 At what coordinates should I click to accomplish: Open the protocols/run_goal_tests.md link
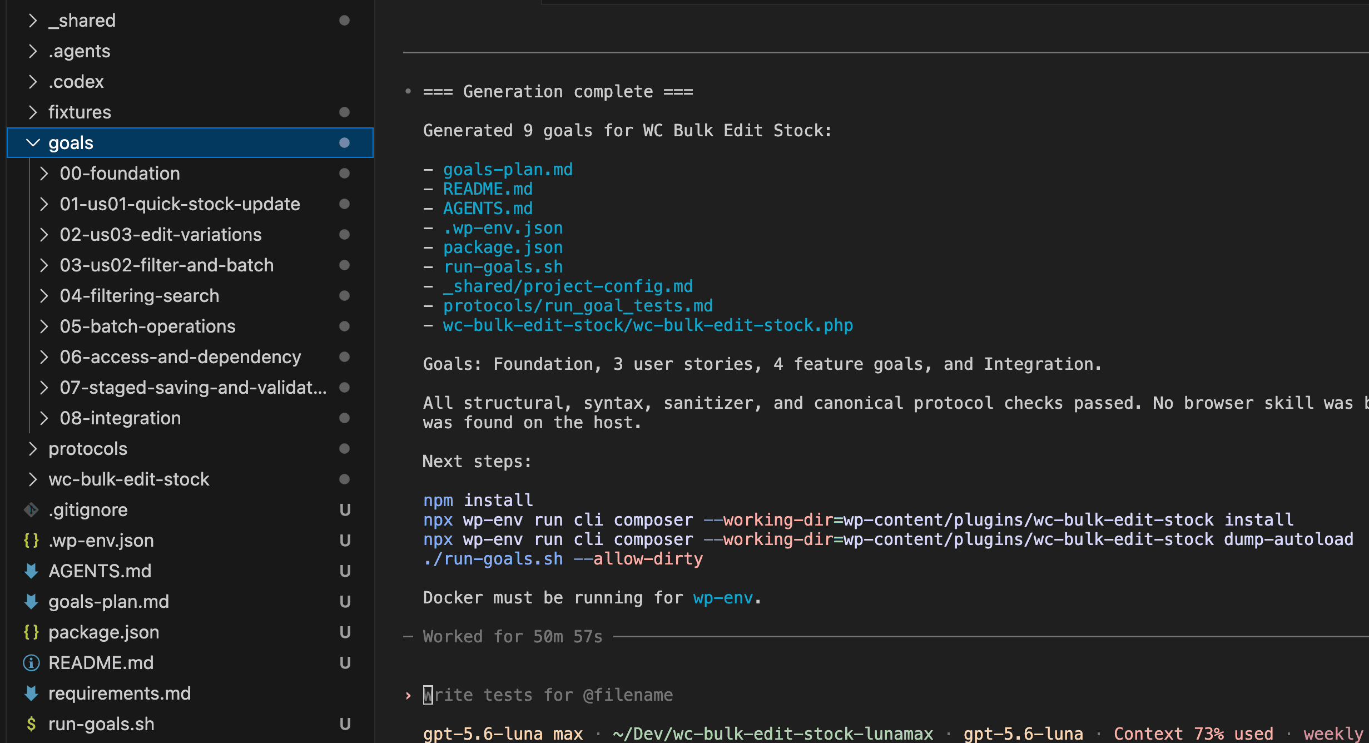coord(578,306)
